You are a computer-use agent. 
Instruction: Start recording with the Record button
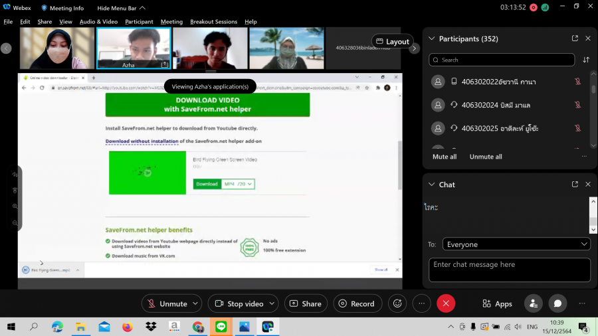(357, 303)
